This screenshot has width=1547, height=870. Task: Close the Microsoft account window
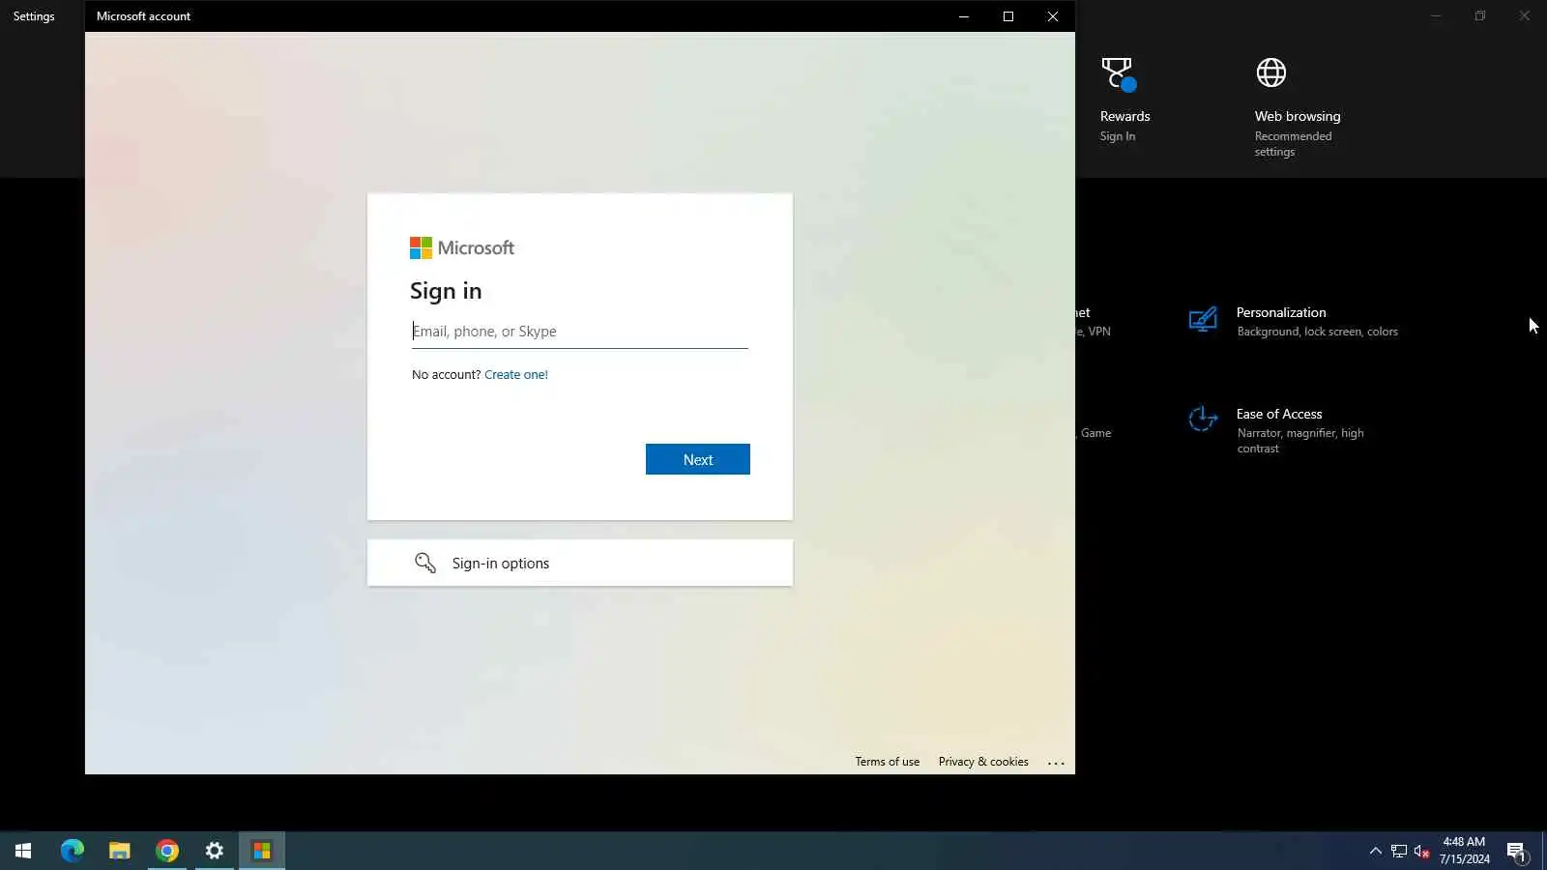click(x=1053, y=16)
